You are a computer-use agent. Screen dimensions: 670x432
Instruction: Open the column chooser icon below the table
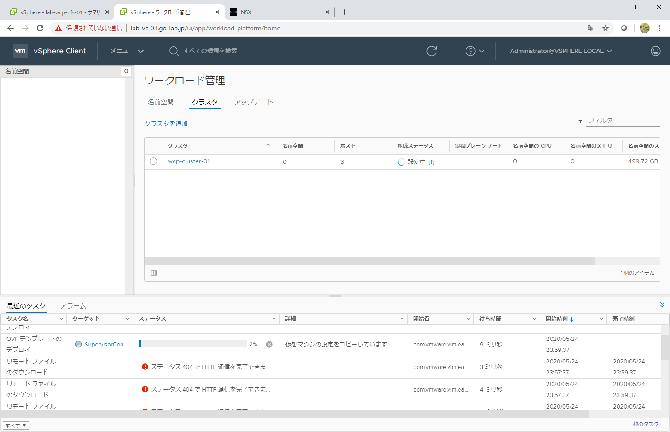[154, 273]
